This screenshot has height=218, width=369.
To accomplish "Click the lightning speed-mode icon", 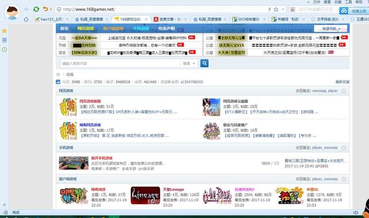I will coord(269,9).
